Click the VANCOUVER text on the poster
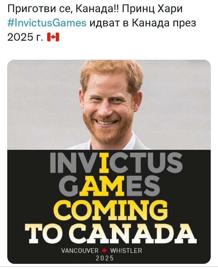218x269 pixels. click(x=80, y=251)
